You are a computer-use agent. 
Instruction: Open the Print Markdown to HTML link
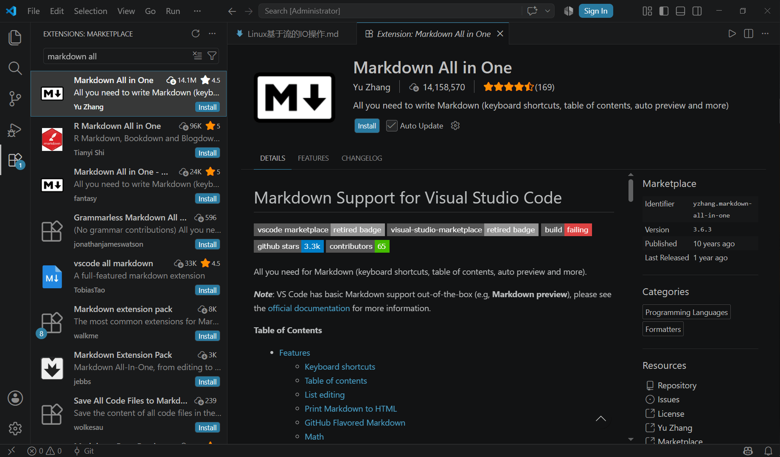351,409
